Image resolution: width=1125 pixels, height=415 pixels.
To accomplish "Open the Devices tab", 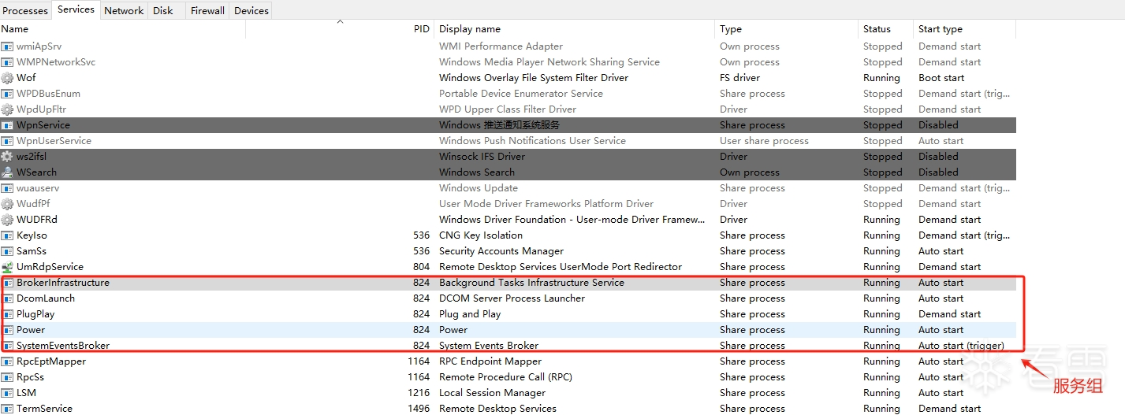I will (x=251, y=10).
